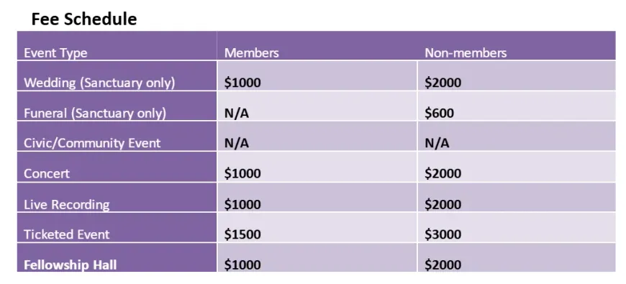Image resolution: width=626 pixels, height=284 pixels.
Task: Select the Ticketed Event non-members $3000 cell
Action: 517,227
